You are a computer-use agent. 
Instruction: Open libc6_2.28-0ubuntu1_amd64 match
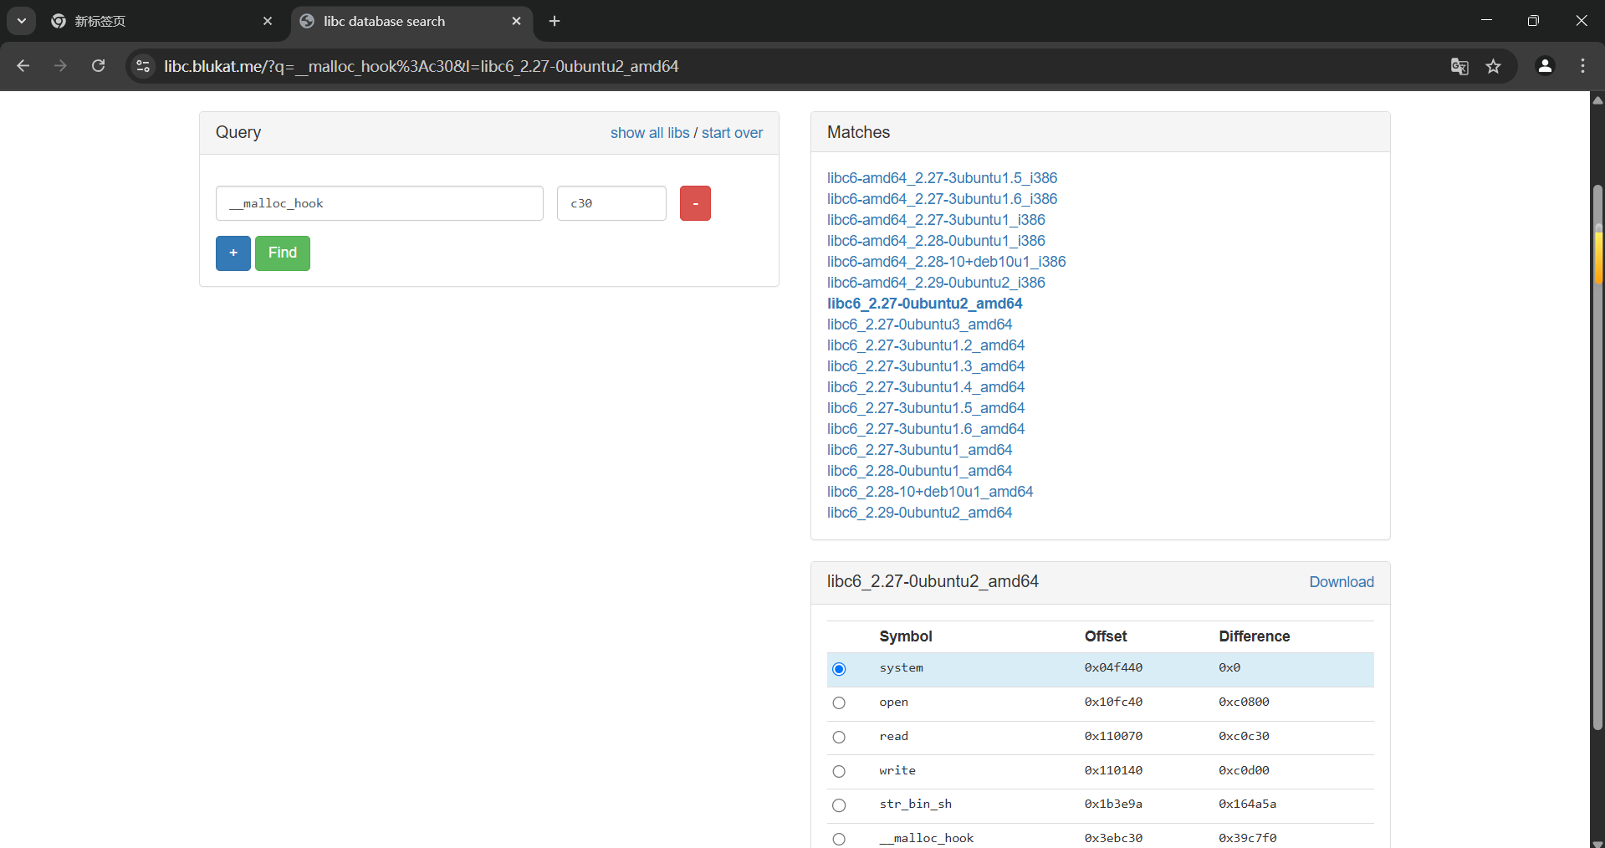[919, 471]
